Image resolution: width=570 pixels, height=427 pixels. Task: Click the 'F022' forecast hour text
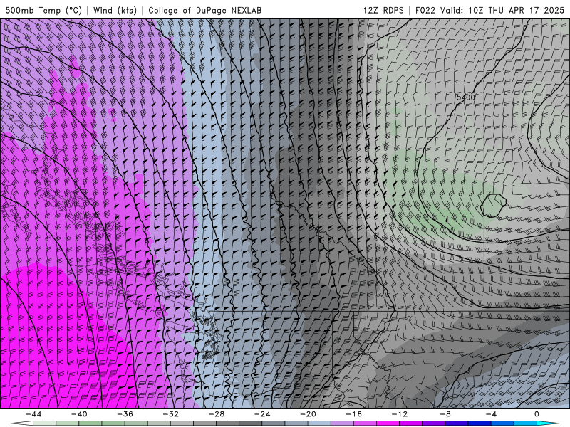tap(425, 10)
